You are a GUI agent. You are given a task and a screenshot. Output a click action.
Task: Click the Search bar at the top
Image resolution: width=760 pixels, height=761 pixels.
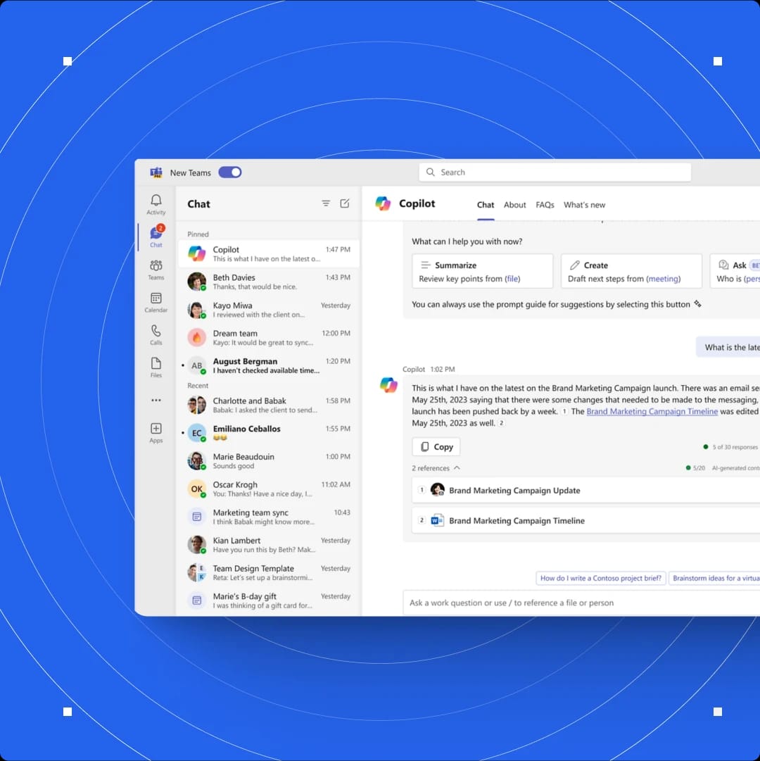[555, 172]
